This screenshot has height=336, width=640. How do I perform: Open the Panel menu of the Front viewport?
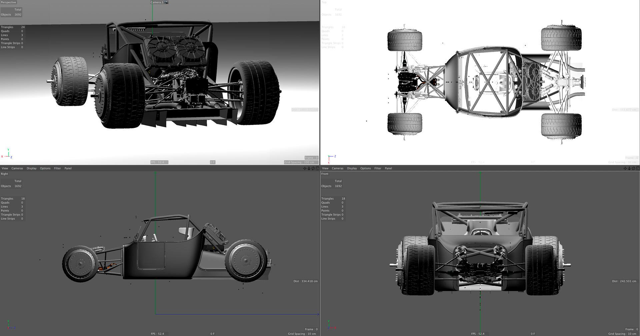coord(388,168)
